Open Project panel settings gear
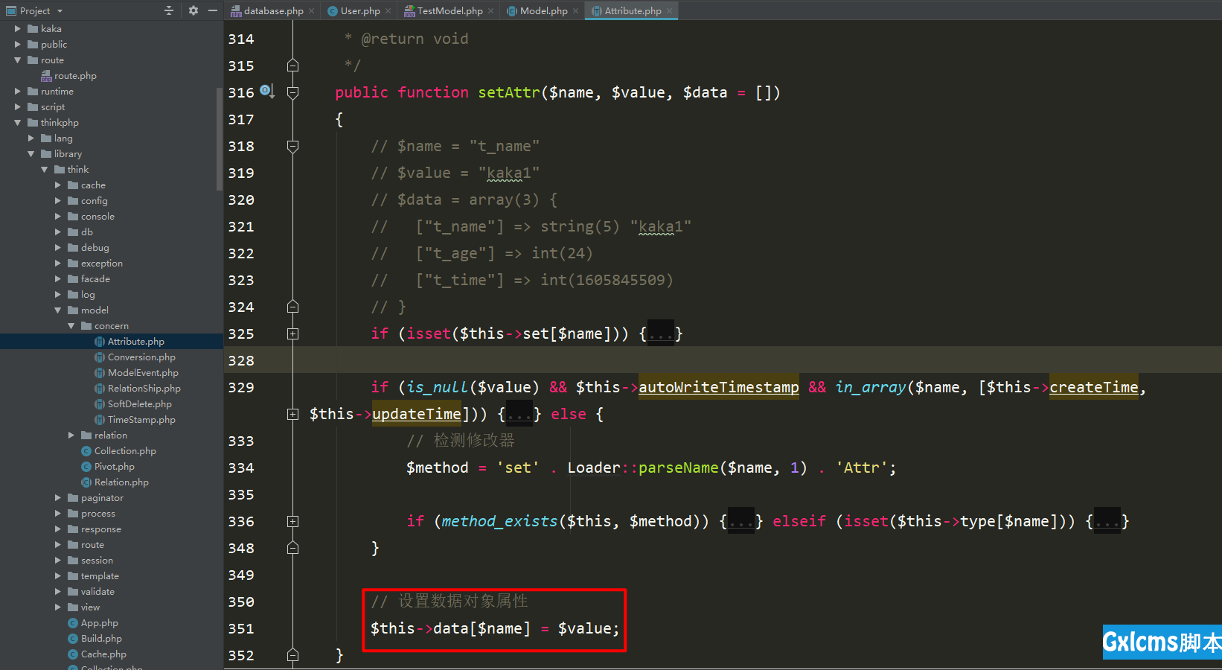 click(193, 10)
